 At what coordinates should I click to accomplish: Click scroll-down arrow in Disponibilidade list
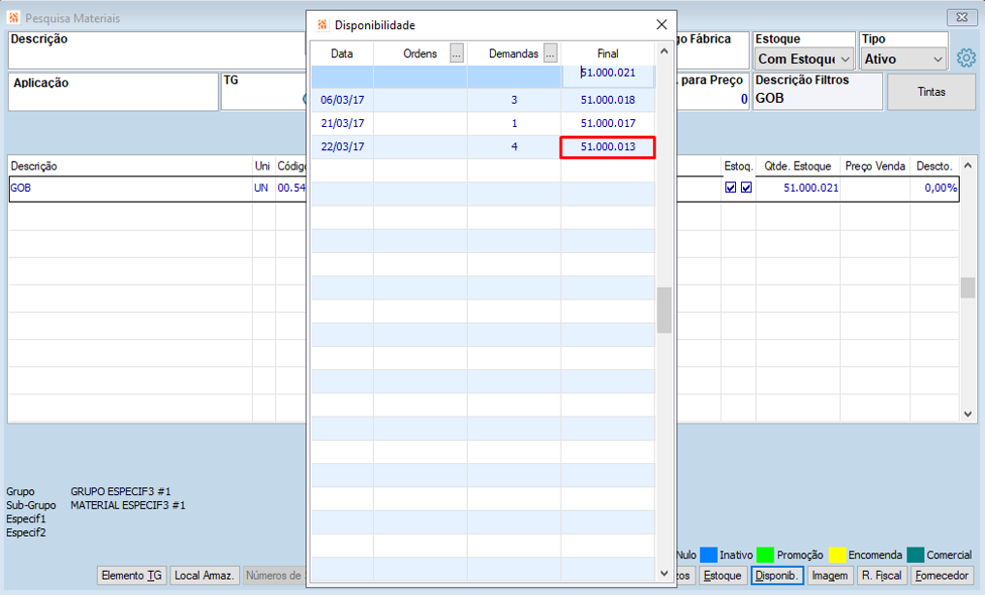tap(664, 573)
